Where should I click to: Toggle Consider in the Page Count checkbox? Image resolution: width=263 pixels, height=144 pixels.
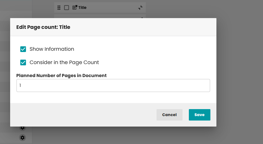(x=23, y=62)
